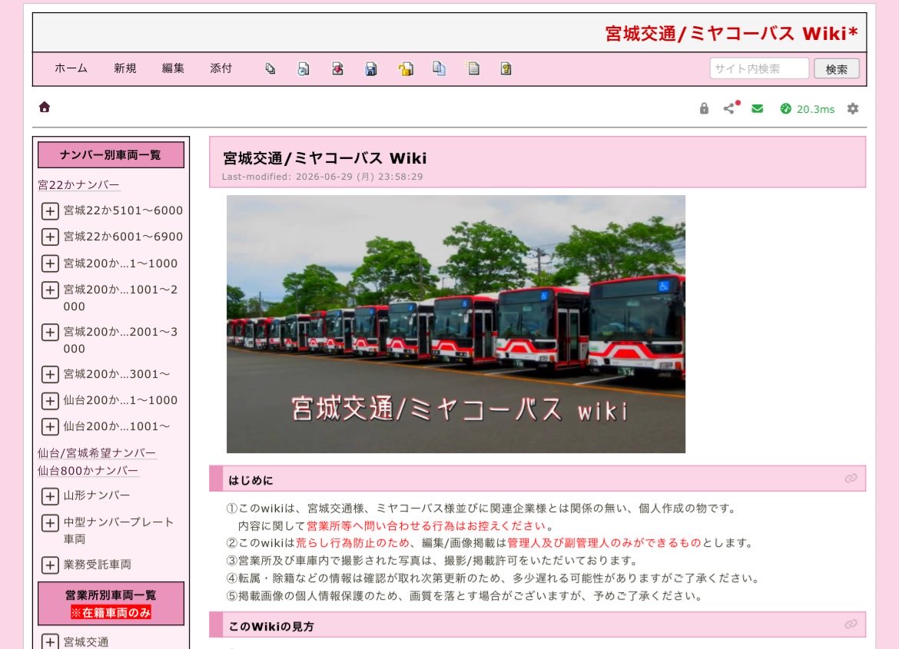
Task: Click the red download-arrow tray icon
Action: pos(337,69)
